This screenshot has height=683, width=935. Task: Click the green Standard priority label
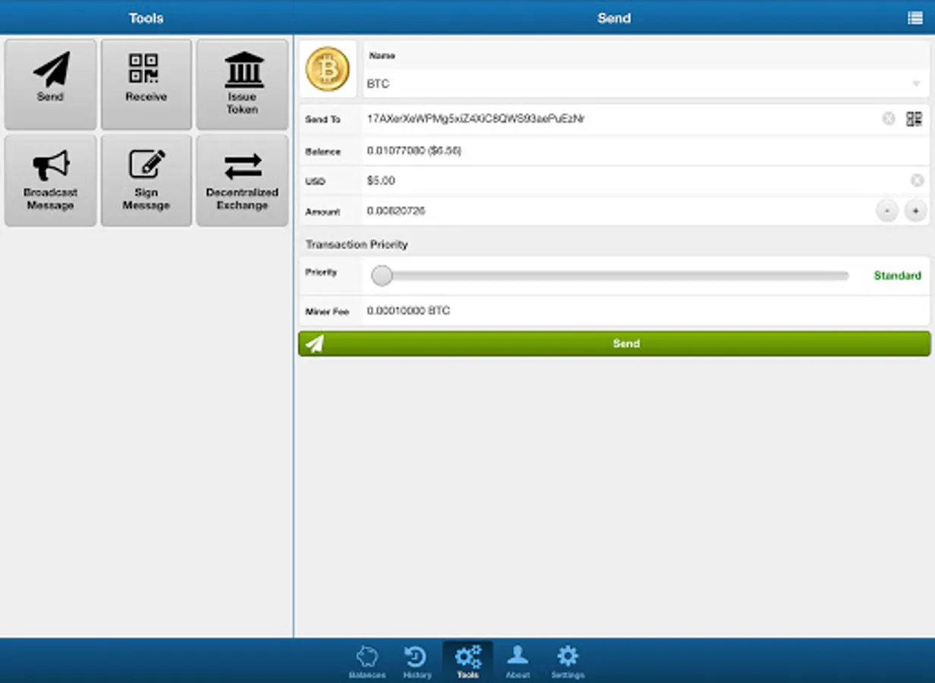tap(897, 275)
